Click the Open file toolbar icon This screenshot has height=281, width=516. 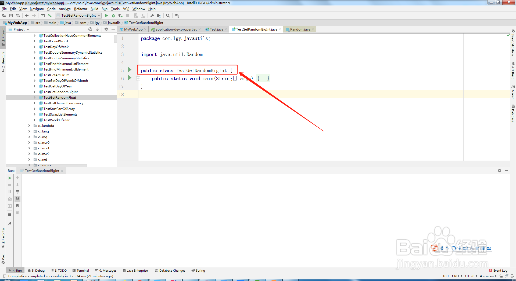coord(4,16)
